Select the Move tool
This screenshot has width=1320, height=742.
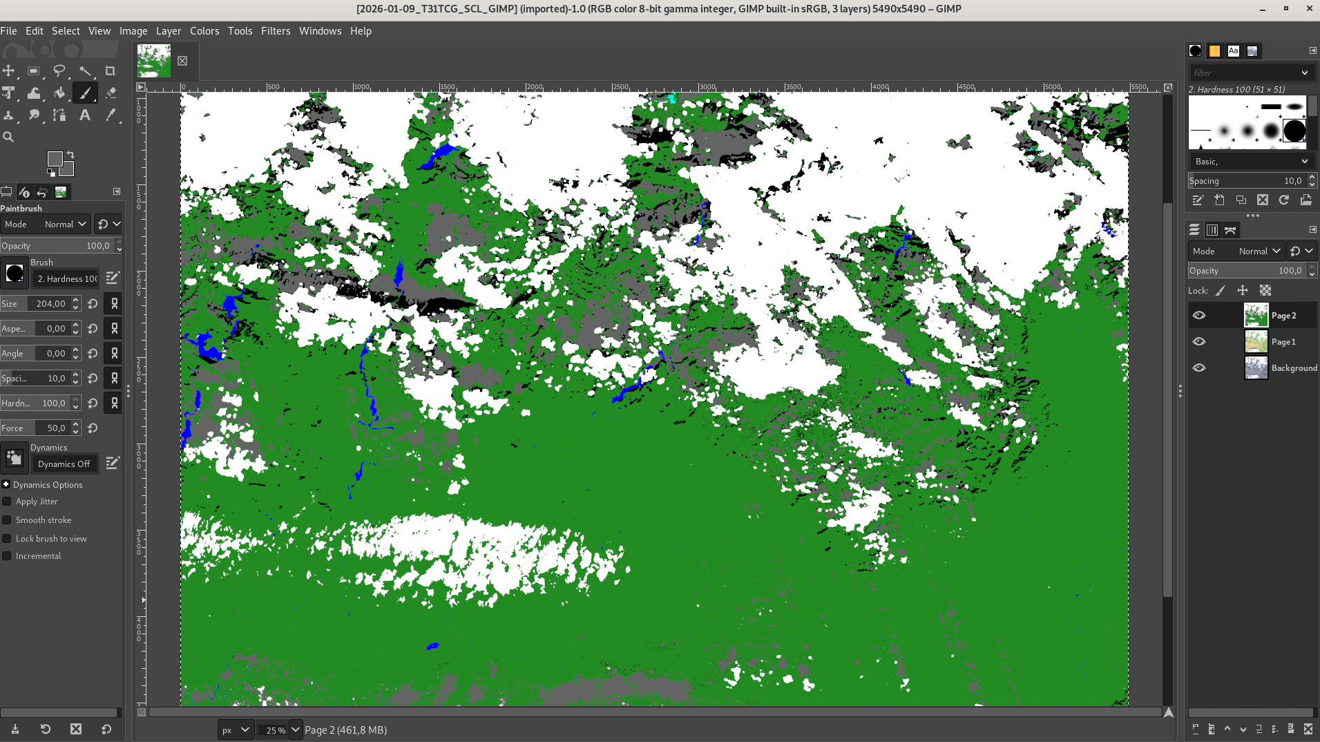click(x=8, y=70)
